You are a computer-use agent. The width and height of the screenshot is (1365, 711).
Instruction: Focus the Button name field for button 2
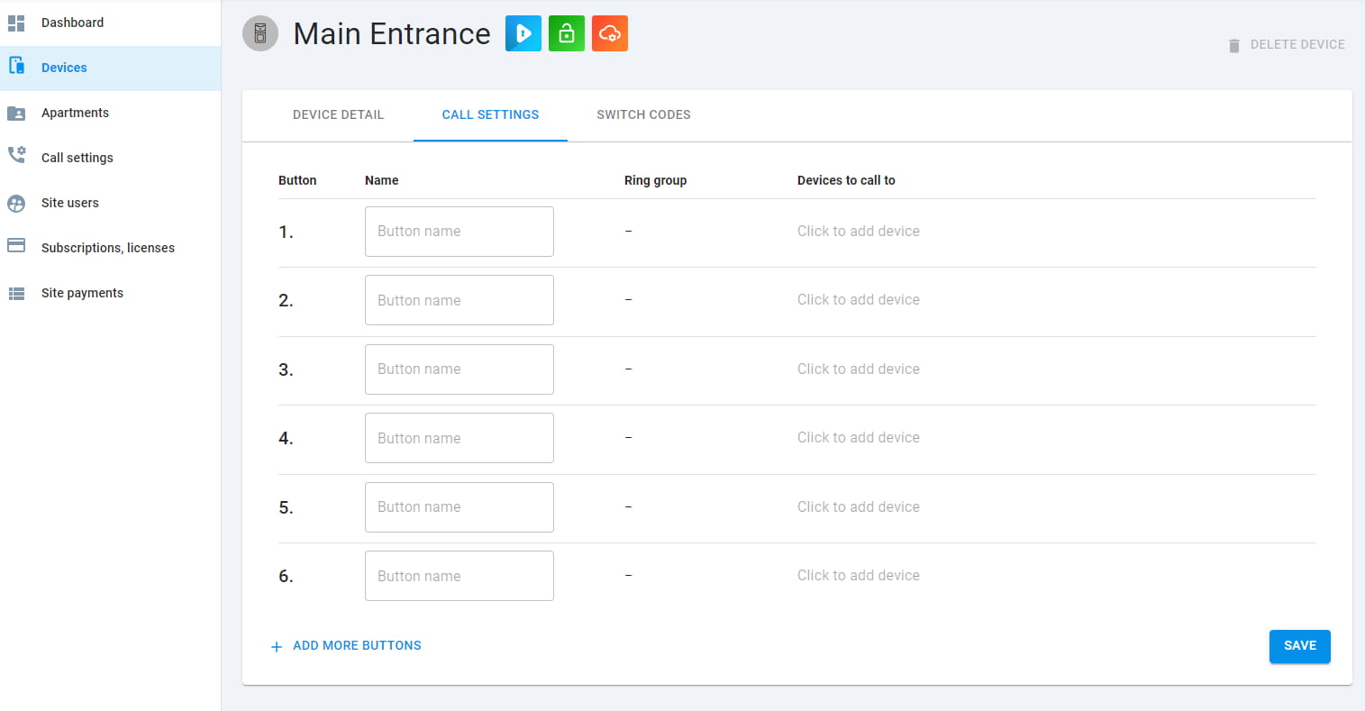click(x=460, y=300)
